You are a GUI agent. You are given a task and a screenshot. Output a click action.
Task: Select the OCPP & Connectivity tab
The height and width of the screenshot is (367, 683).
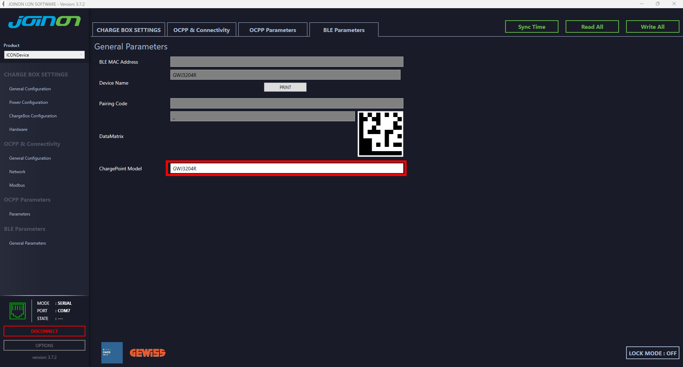(201, 30)
